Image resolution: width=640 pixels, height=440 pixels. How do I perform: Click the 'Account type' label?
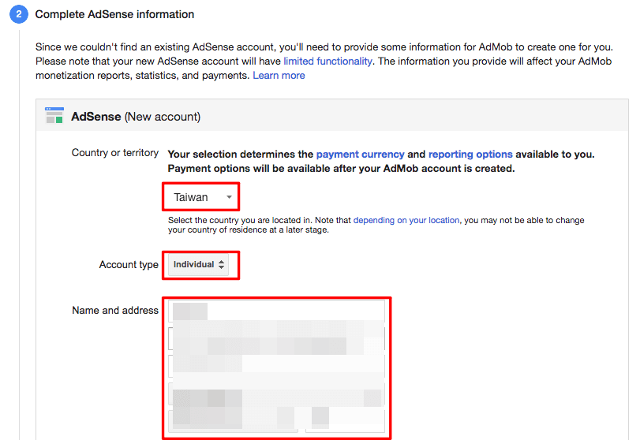[129, 265]
